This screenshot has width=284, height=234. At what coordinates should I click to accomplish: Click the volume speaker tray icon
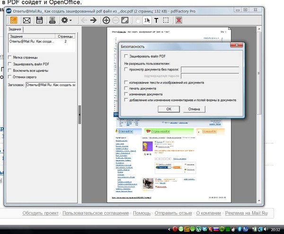pyautogui.click(x=266, y=229)
